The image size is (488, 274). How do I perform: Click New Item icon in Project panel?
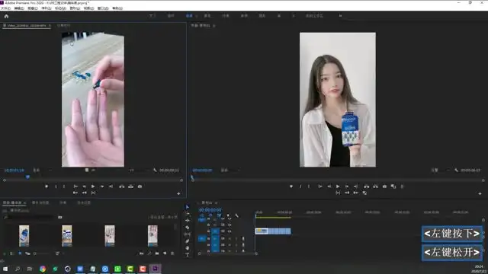(x=165, y=253)
